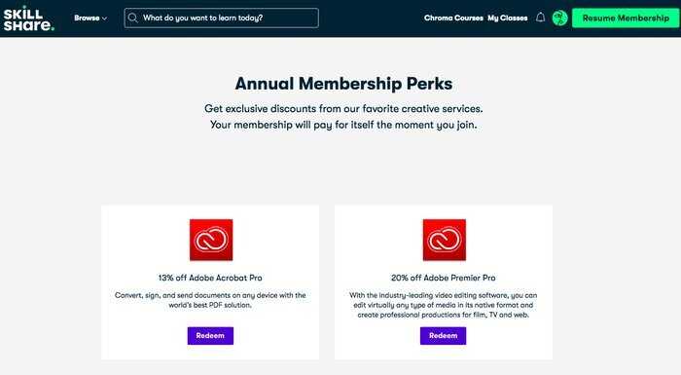Viewport: 681px width, 375px height.
Task: Click the Adobe Premier Pro logo
Action: [445, 240]
